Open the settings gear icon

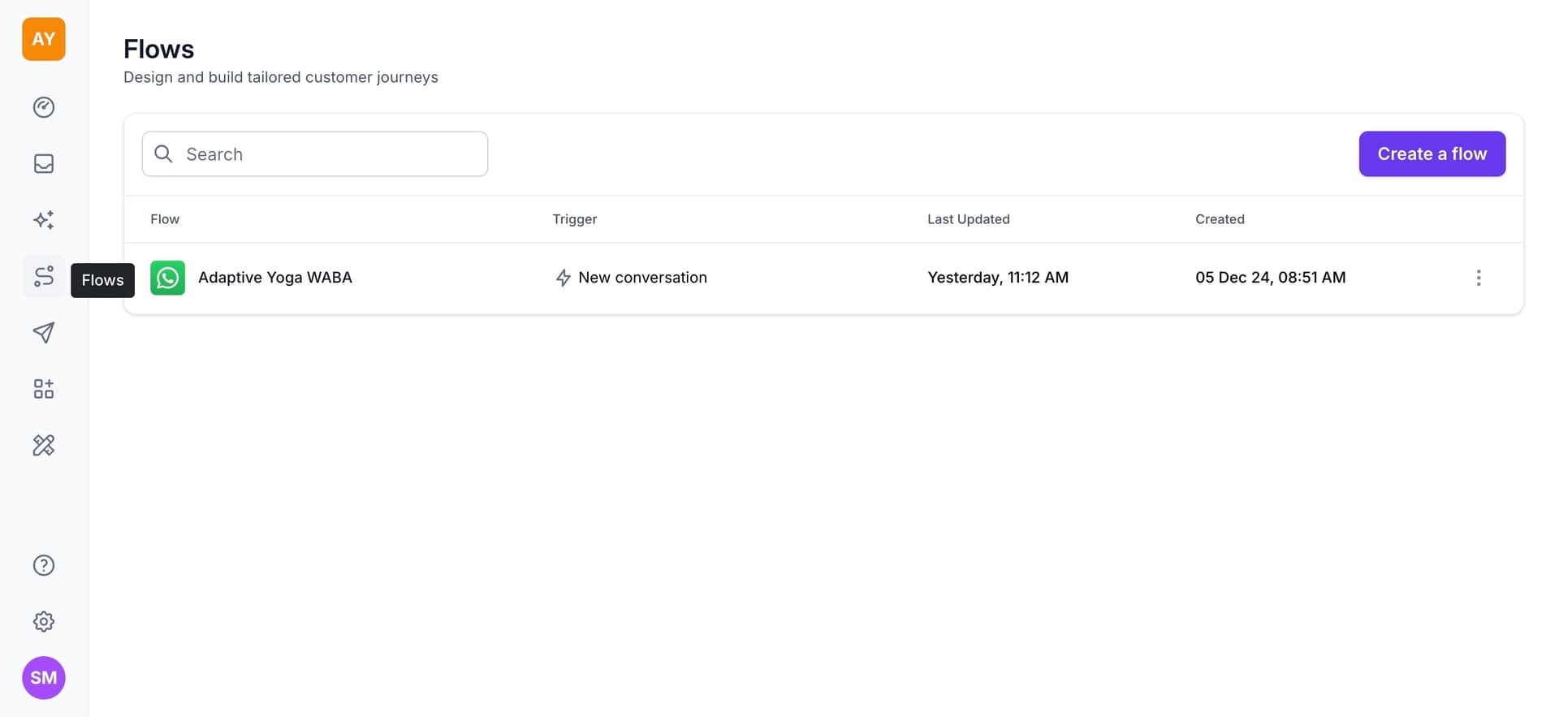(x=44, y=621)
